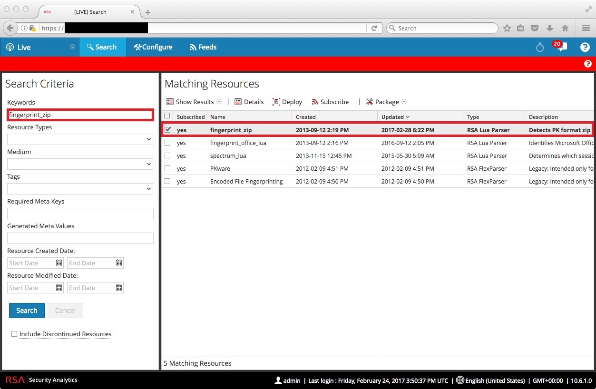Open the Start Date calendar picker
Screen dimensions: 596x389
click(x=58, y=263)
